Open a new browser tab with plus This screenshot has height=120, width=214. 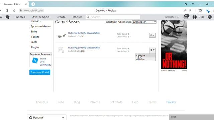coord(33,4)
